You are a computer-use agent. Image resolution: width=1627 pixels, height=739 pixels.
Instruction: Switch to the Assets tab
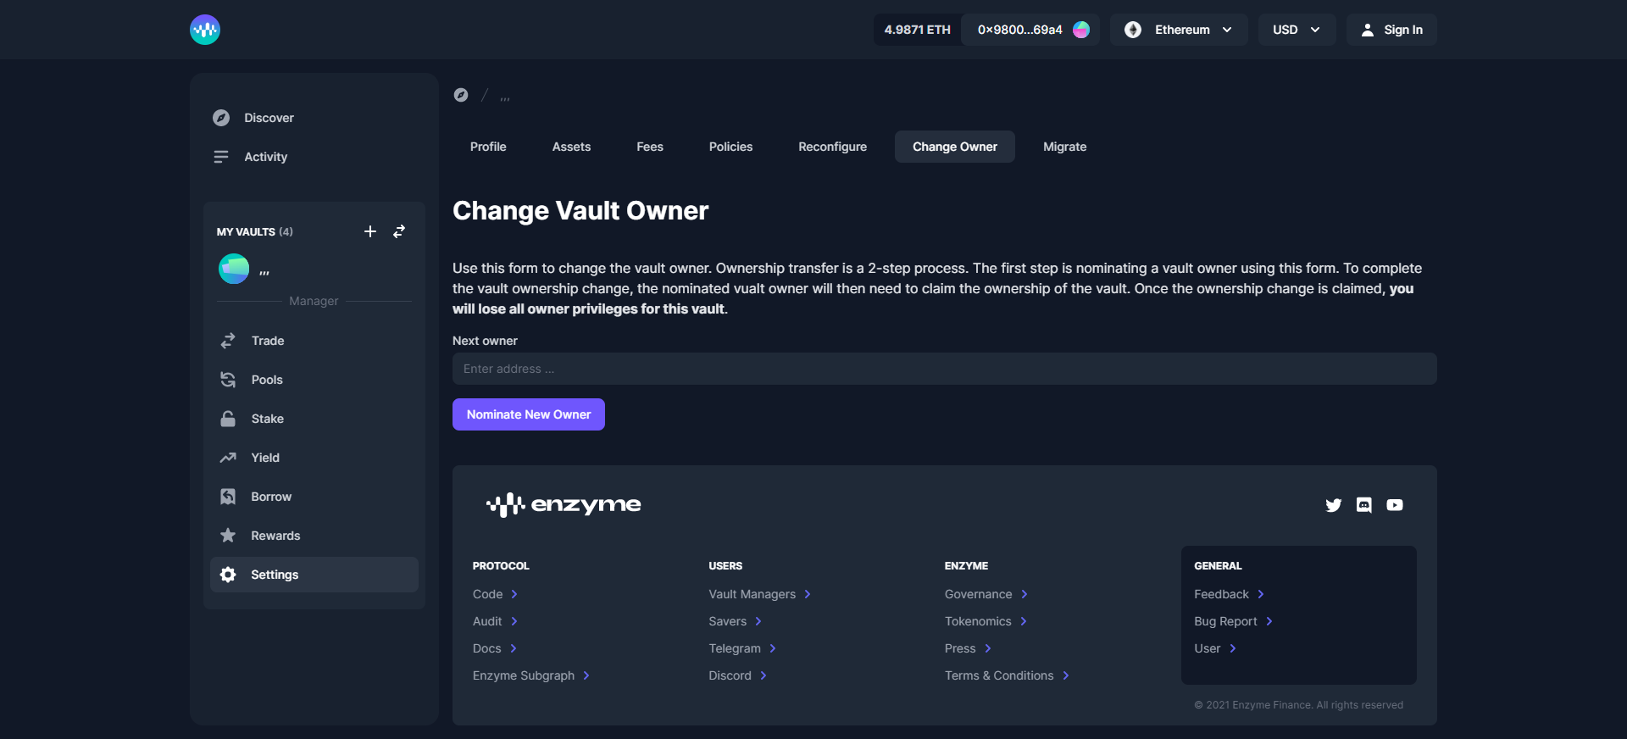[572, 147]
